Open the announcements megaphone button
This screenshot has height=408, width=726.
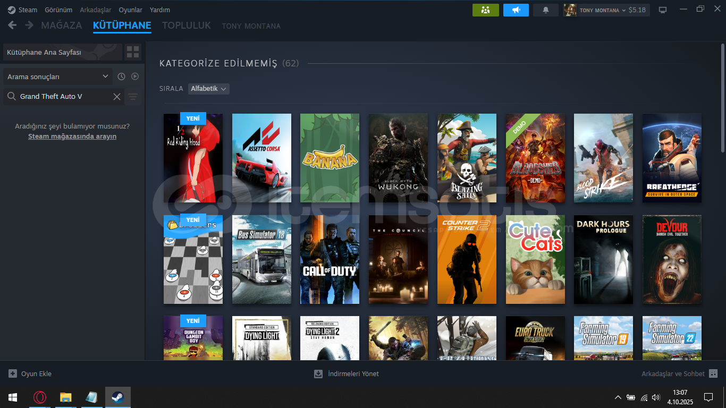click(x=516, y=10)
